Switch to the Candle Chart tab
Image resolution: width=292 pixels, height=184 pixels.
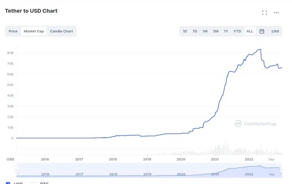[61, 31]
